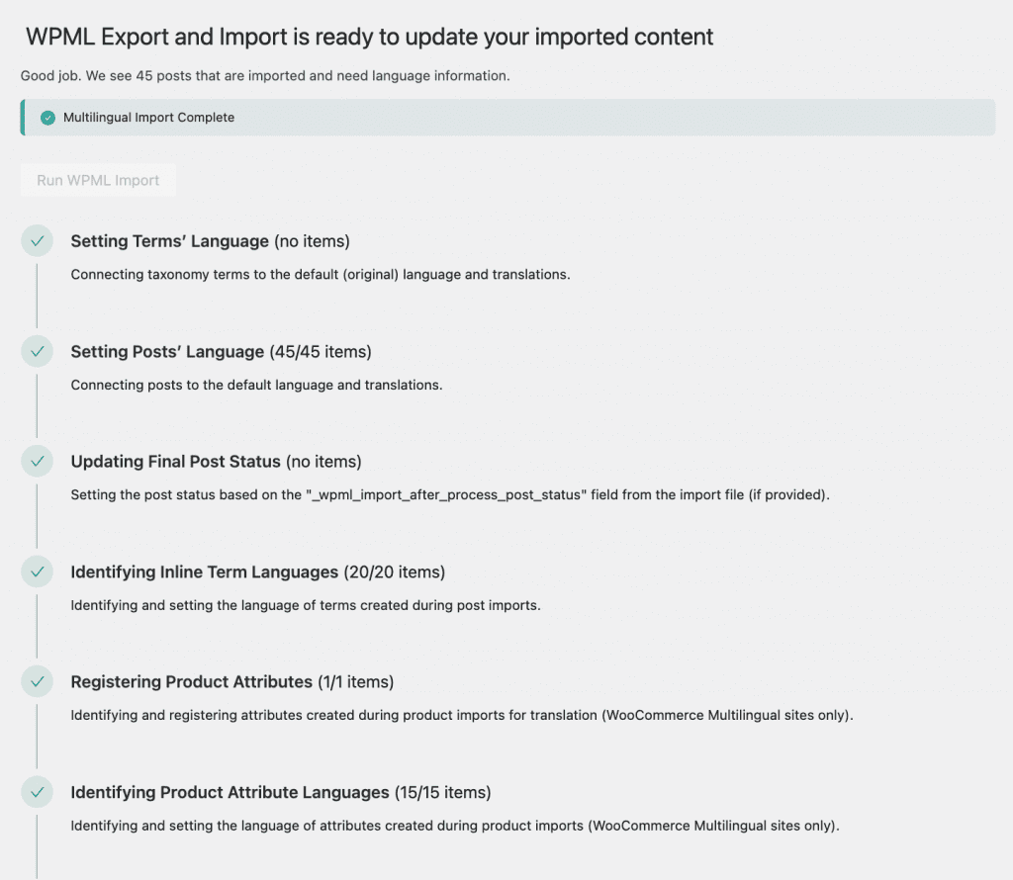The image size is (1013, 880).
Task: Click 'language of terms created during post imports' description
Action: (x=306, y=605)
